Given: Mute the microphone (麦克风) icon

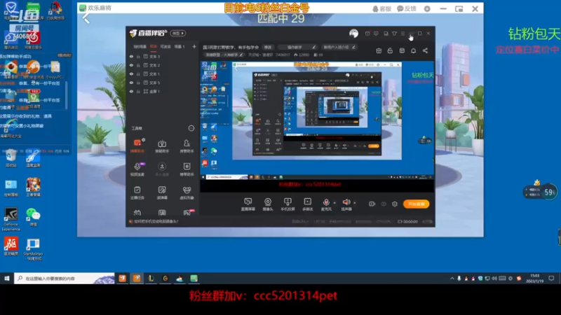Looking at the screenshot, I should pos(325,202).
